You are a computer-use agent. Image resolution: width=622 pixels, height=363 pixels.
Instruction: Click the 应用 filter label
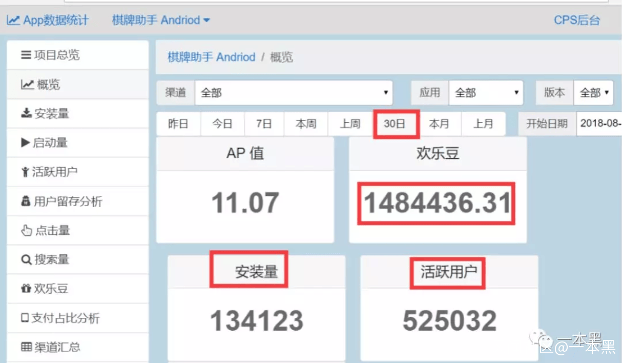(430, 93)
